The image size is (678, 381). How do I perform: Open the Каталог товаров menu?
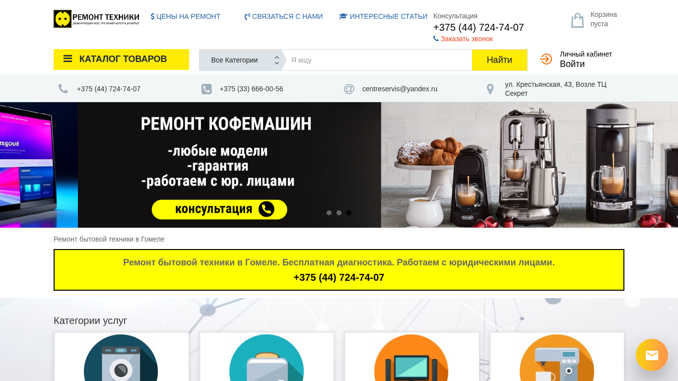click(x=121, y=60)
